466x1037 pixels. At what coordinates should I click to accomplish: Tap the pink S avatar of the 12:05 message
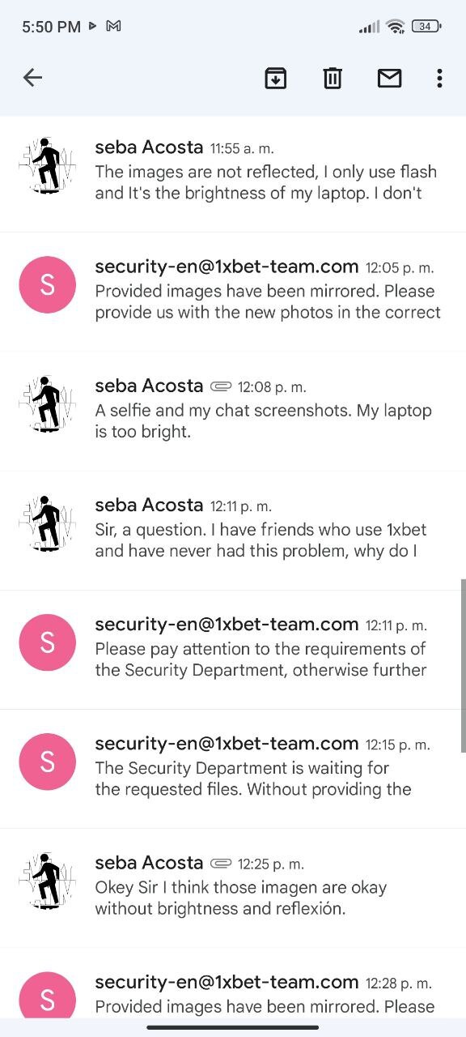click(47, 284)
